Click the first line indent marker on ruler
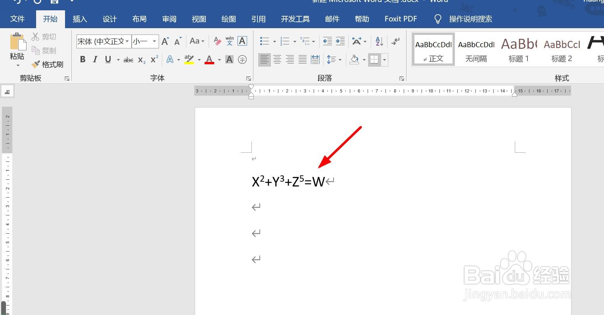Viewport: 604px width, 315px height. (251, 87)
